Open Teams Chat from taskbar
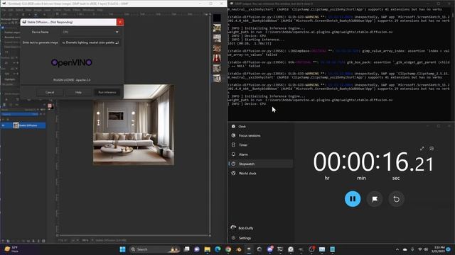 click(x=197, y=249)
